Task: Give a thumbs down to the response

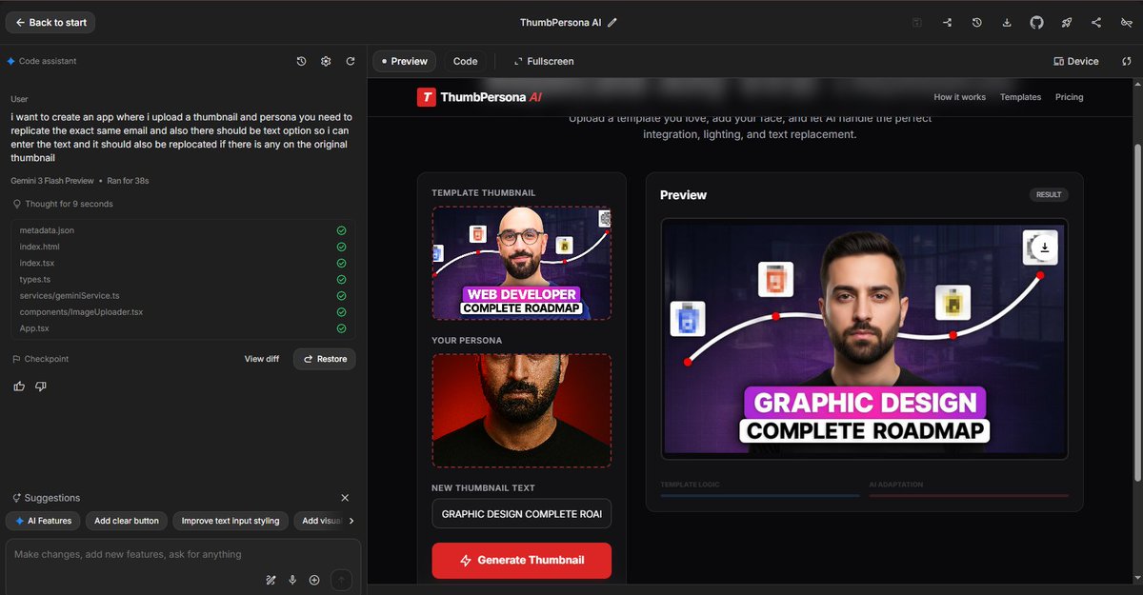Action: click(x=40, y=386)
